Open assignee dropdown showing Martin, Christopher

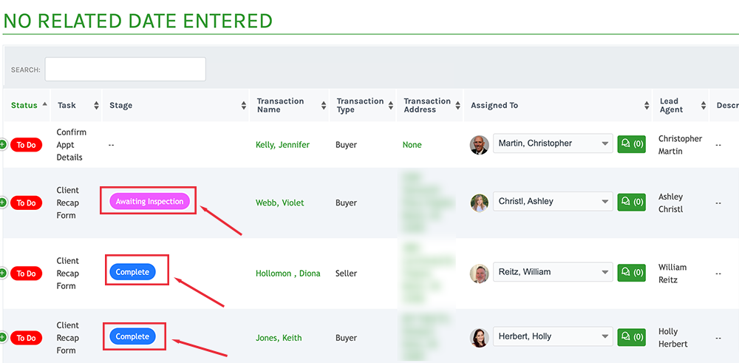553,143
